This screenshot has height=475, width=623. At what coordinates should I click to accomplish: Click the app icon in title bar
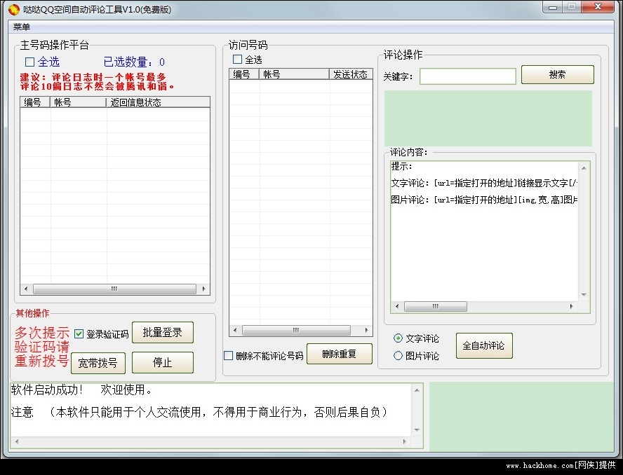tap(14, 10)
